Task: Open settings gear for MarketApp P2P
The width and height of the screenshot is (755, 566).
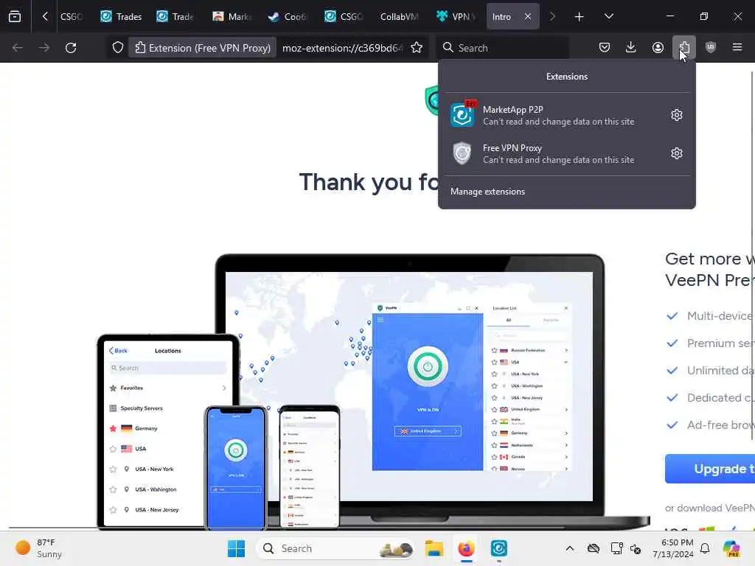Action: coord(677,115)
